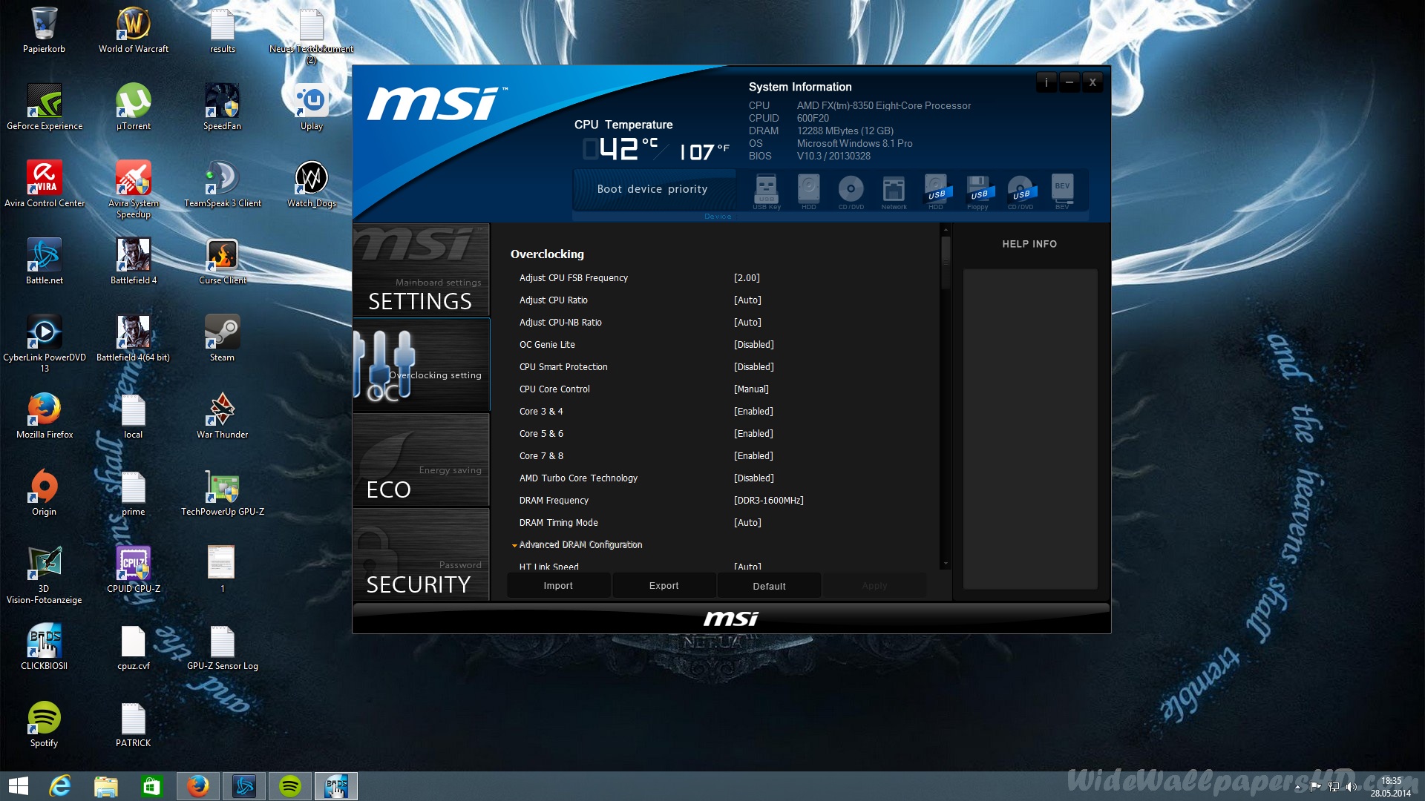Open the CPU Core Control value dropdown
The image size is (1425, 801).
(751, 389)
